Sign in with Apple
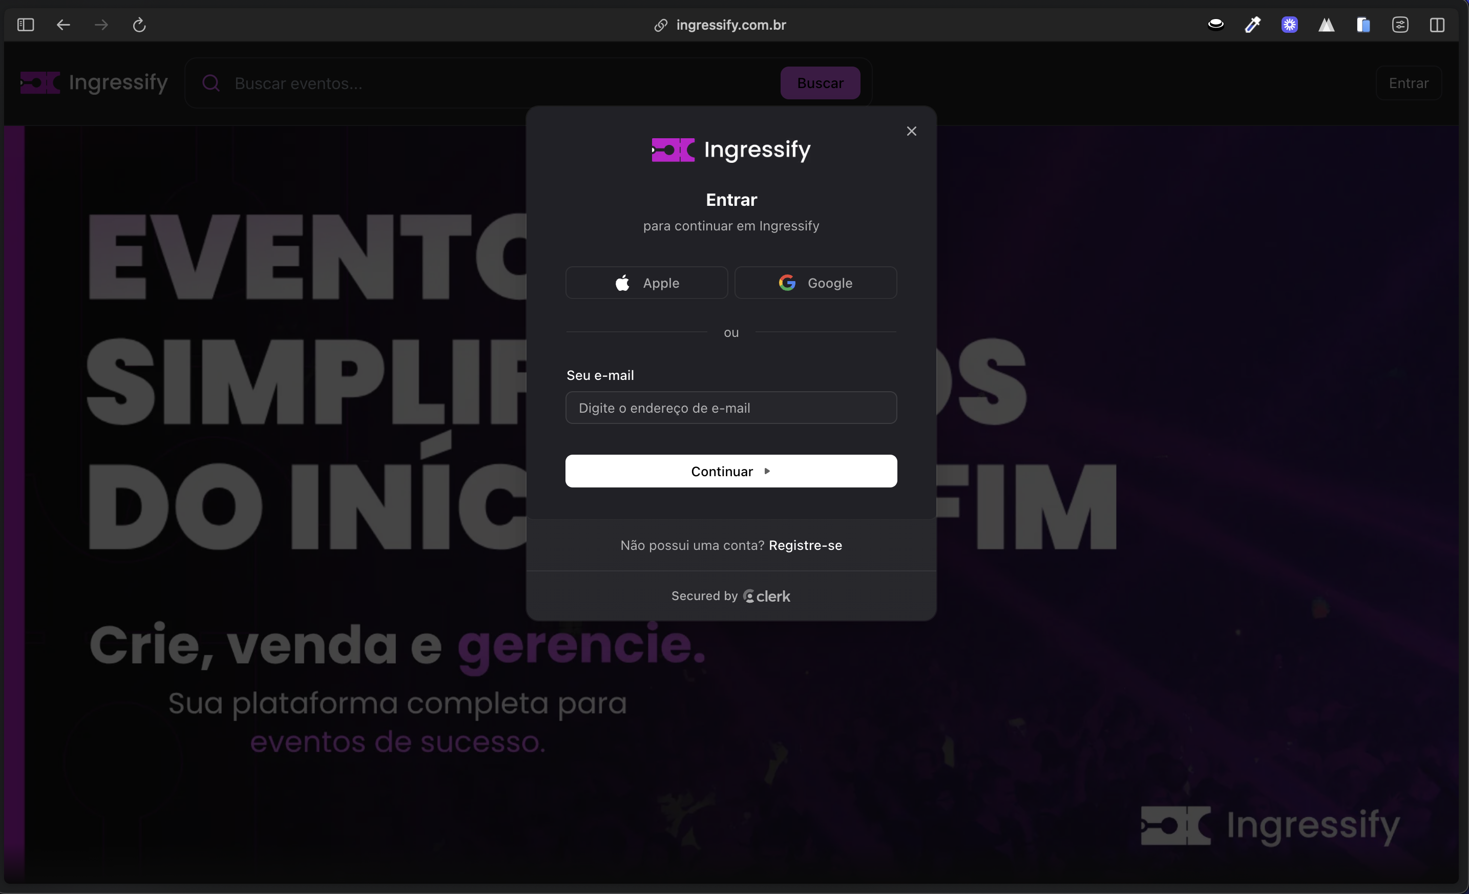The image size is (1469, 894). click(646, 283)
